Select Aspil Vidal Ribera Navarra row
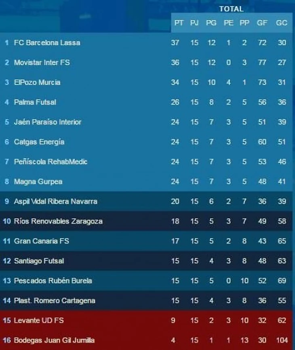295x350 pixels. [x=55, y=201]
